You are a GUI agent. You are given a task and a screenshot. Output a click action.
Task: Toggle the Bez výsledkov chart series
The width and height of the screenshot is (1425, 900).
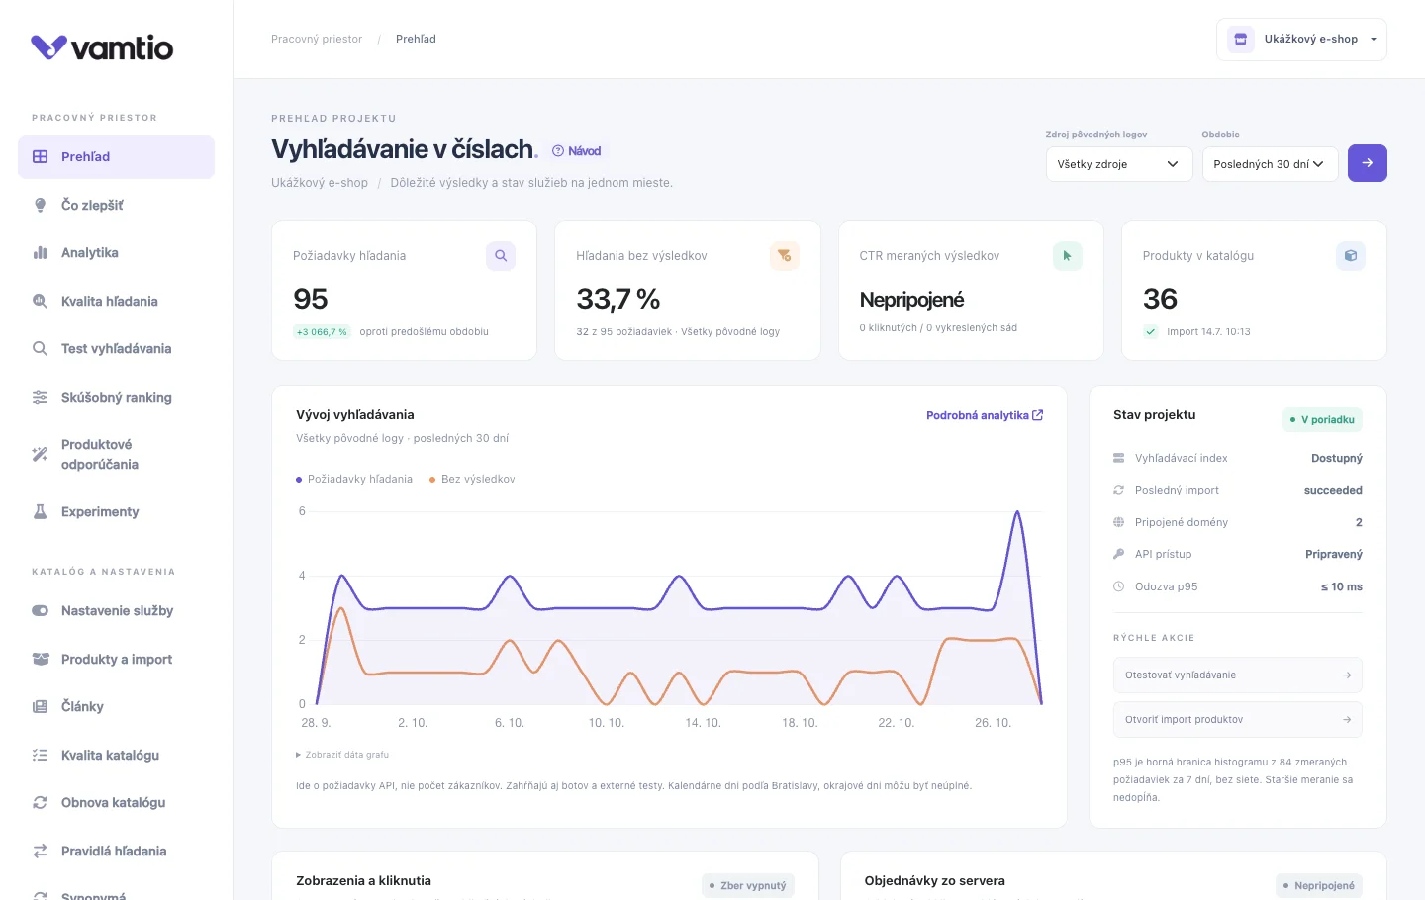coord(472,479)
